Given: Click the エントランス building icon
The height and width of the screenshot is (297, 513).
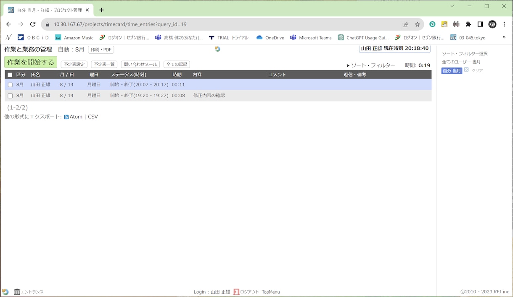Looking at the screenshot, I should point(17,292).
